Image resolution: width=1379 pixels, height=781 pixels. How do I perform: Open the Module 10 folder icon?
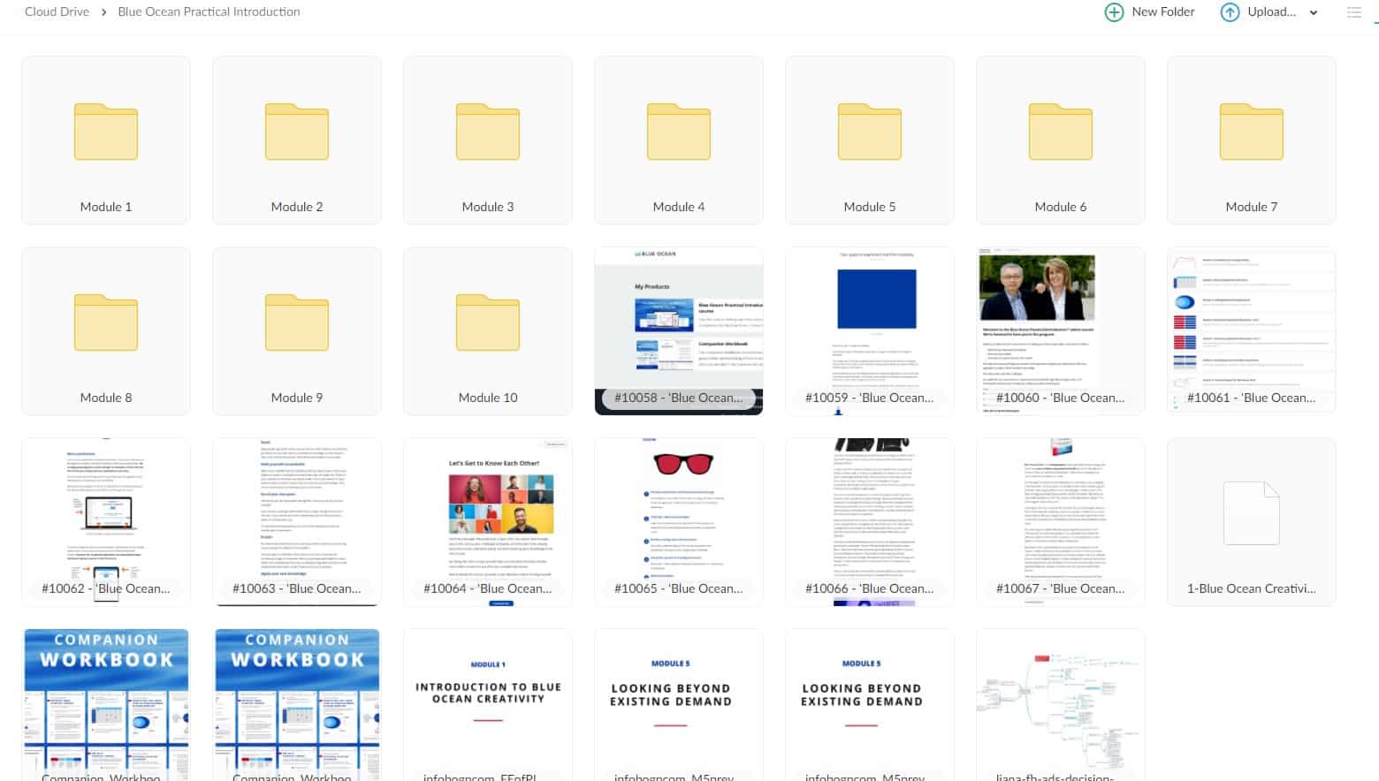click(x=488, y=322)
